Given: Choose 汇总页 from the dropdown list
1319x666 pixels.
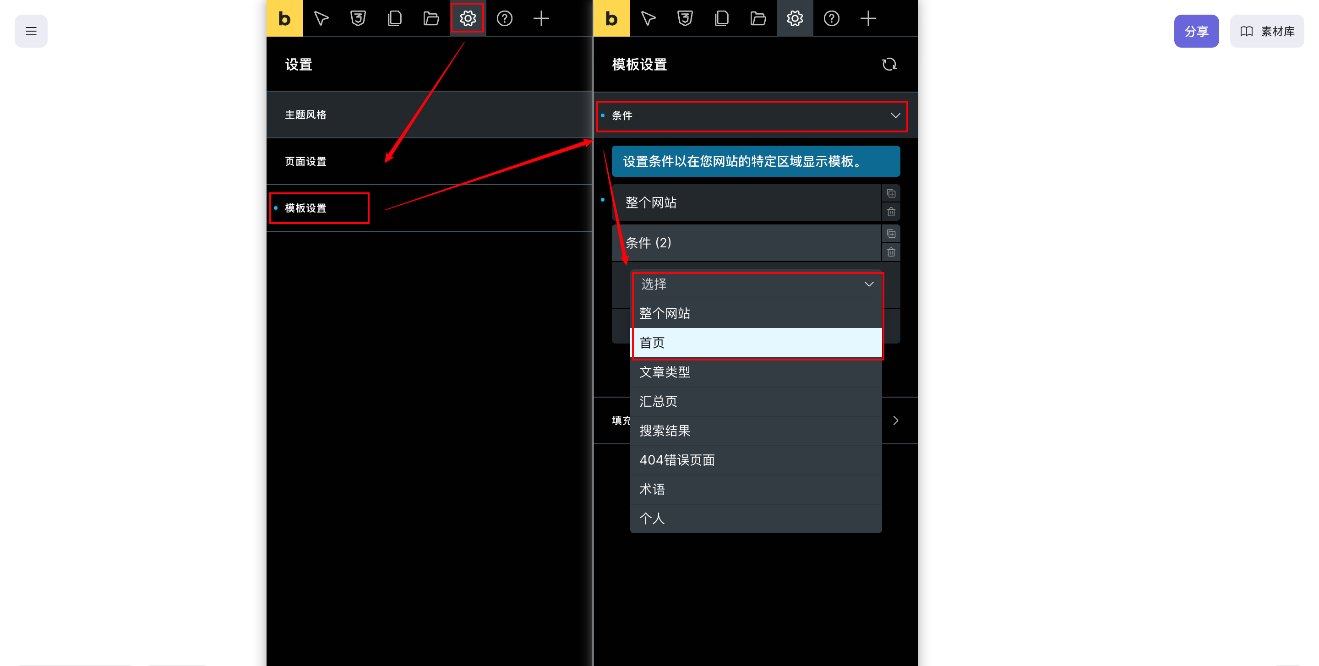Looking at the screenshot, I should click(756, 401).
